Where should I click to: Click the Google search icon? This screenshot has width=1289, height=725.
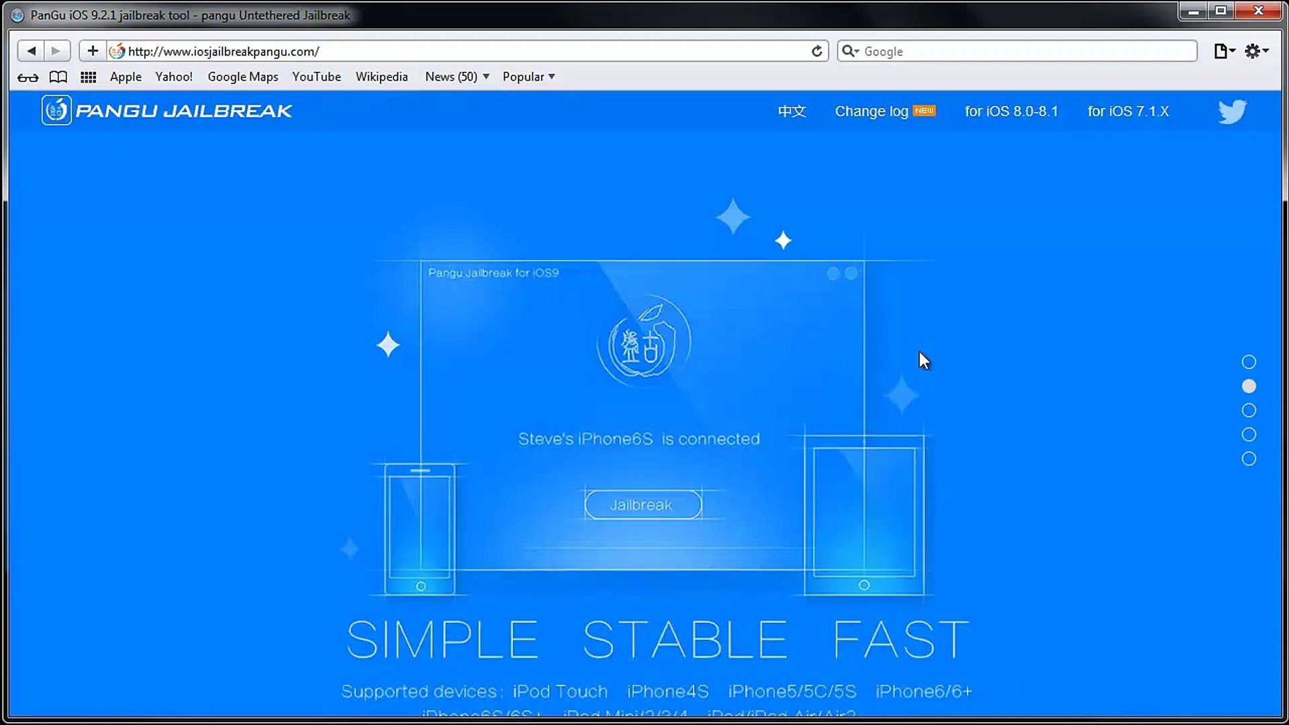pyautogui.click(x=848, y=50)
